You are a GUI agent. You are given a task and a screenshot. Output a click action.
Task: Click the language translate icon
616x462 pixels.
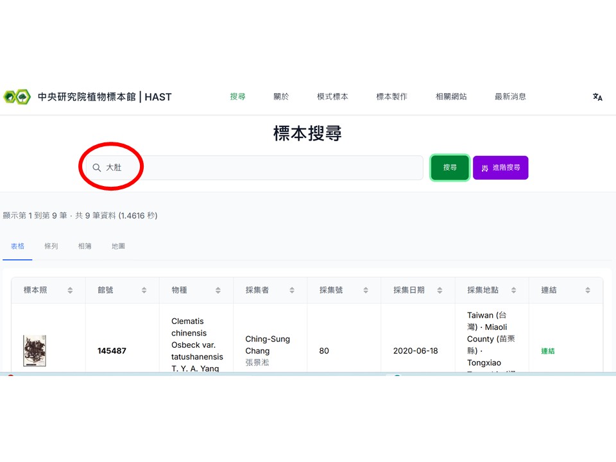click(597, 97)
